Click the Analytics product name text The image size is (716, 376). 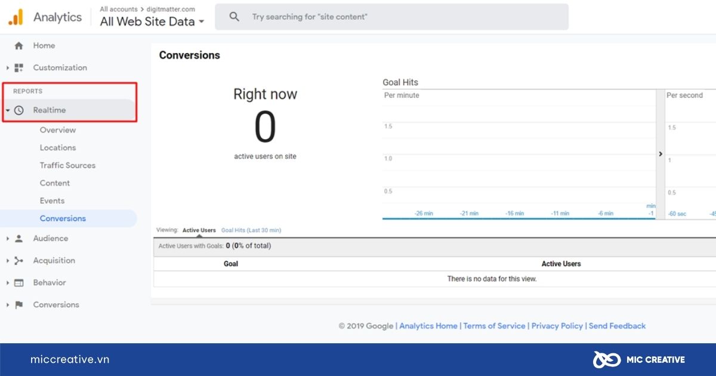tap(57, 17)
